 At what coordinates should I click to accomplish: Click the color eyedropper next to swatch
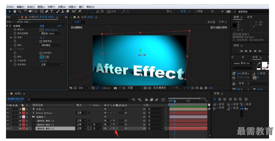point(47,57)
